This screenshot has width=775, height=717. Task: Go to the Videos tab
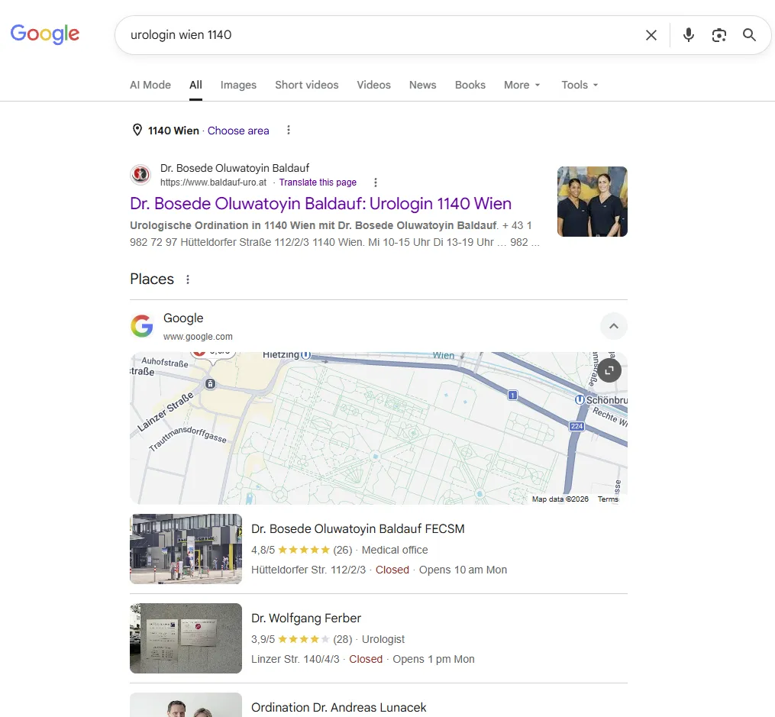[373, 85]
